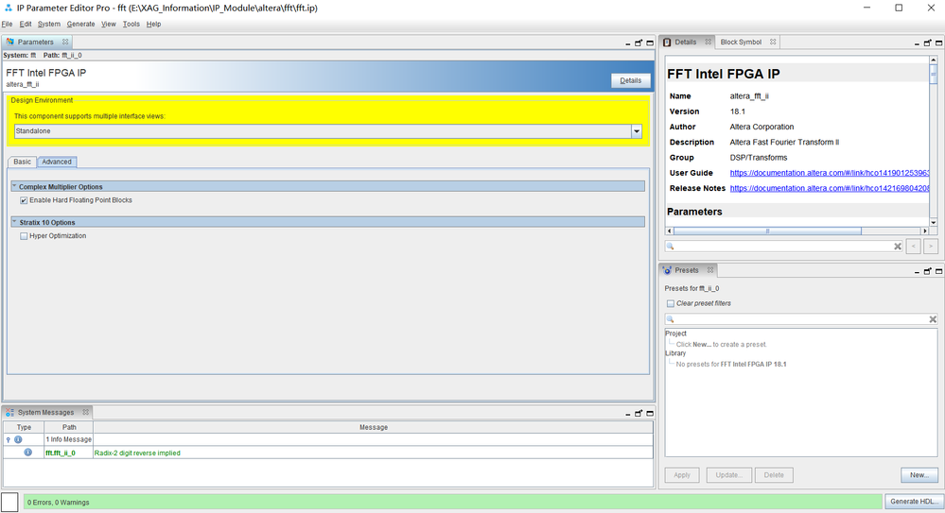Collapse the Stratix 10 Options section

point(14,222)
